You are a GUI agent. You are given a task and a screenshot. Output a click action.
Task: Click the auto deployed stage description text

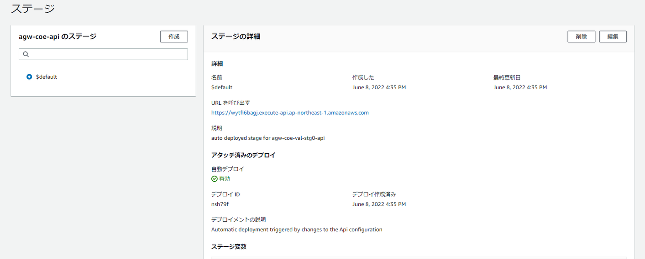268,138
